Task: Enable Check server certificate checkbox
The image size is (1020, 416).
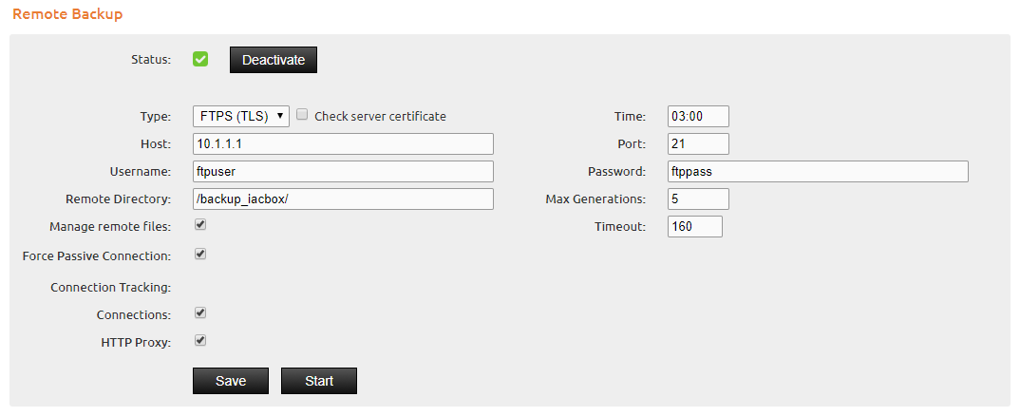Action: click(302, 115)
